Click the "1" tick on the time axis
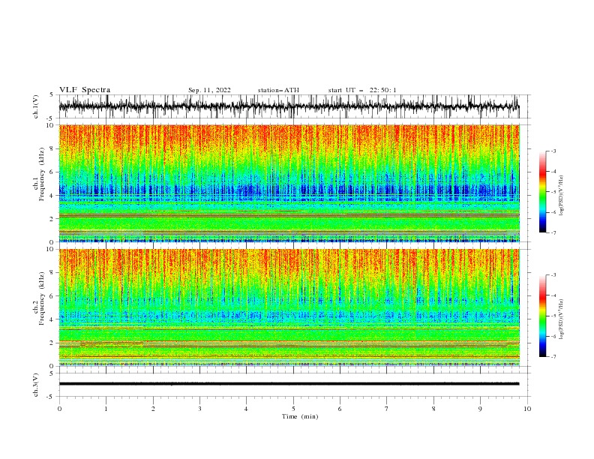Screen dimensions: 594x459 106,409
